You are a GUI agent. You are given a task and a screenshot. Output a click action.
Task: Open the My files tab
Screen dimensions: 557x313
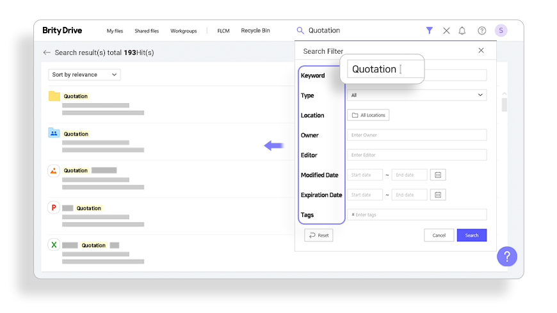[x=115, y=31]
